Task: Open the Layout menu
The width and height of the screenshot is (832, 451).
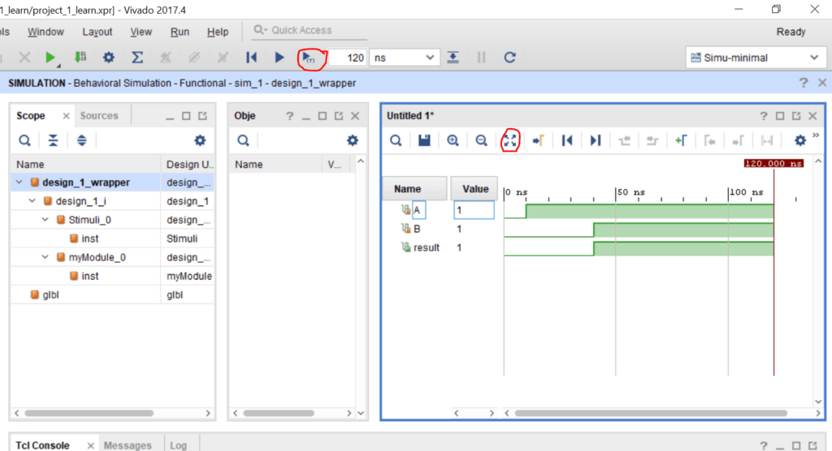Action: pyautogui.click(x=97, y=32)
